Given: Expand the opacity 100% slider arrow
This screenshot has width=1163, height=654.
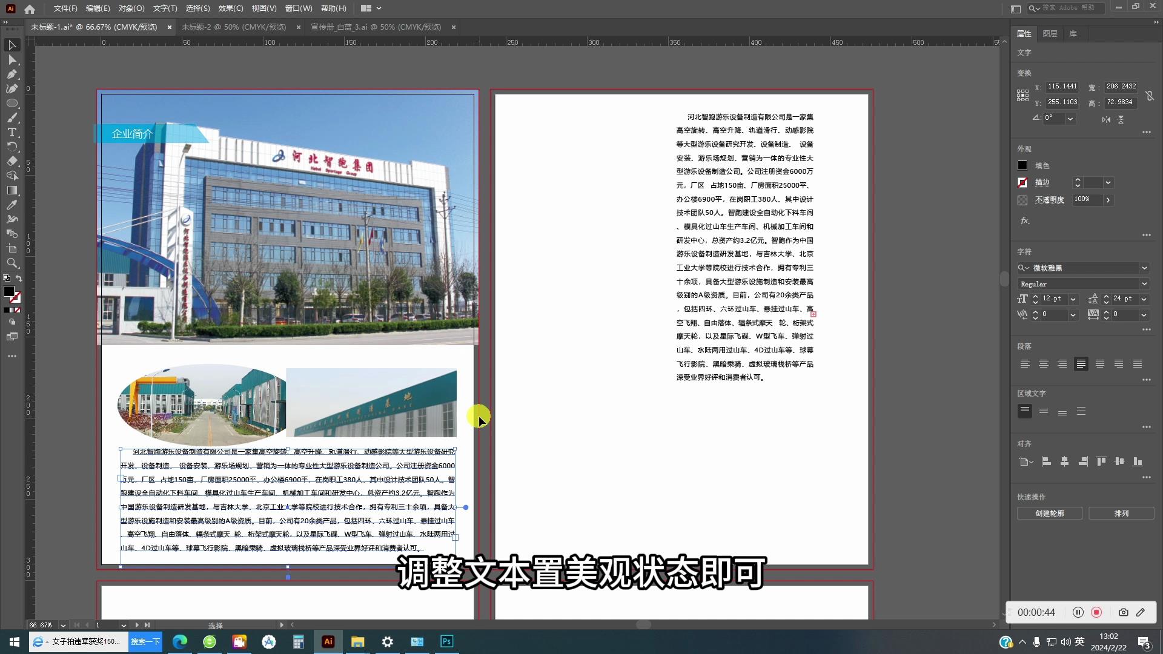Looking at the screenshot, I should [x=1108, y=200].
